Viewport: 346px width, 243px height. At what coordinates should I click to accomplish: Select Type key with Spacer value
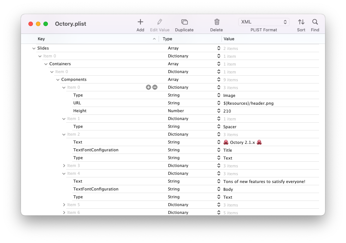78,126
